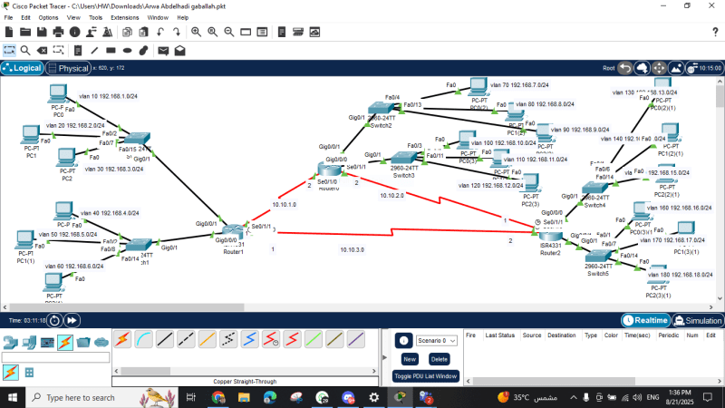This screenshot has width=725, height=408.
Task: Select Network Devices category icon
Action: (x=10, y=343)
